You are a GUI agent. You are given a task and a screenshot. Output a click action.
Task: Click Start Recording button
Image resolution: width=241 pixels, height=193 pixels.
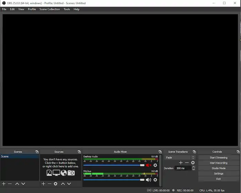click(219, 163)
